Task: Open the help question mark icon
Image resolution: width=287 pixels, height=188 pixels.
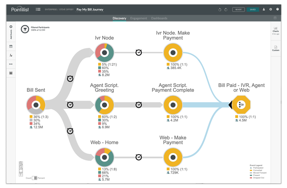Action: (x=277, y=9)
